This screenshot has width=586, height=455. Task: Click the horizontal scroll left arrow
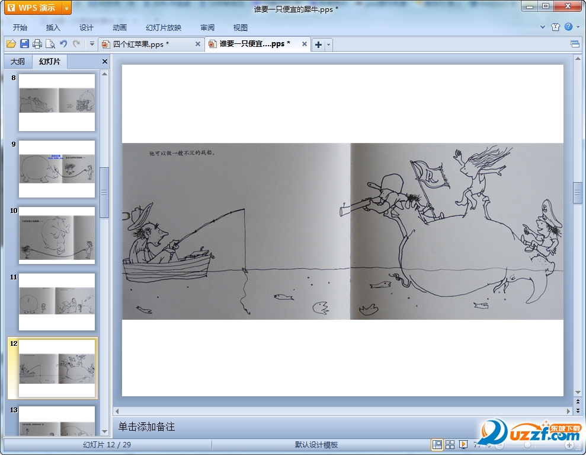(117, 411)
